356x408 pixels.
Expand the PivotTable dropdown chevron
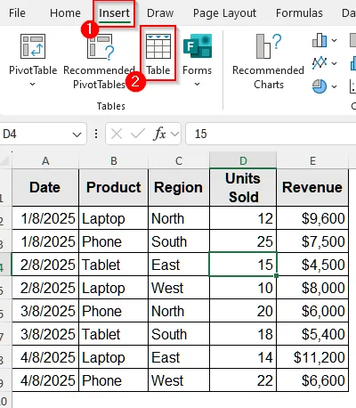coord(33,85)
